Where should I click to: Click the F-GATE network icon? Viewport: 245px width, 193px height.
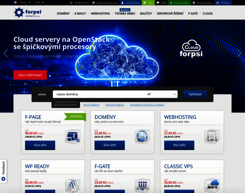click(x=142, y=186)
